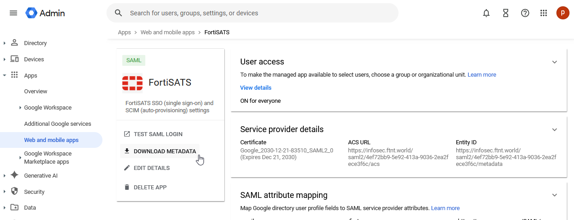Click the Generative AI sparkle icon

coord(14,175)
